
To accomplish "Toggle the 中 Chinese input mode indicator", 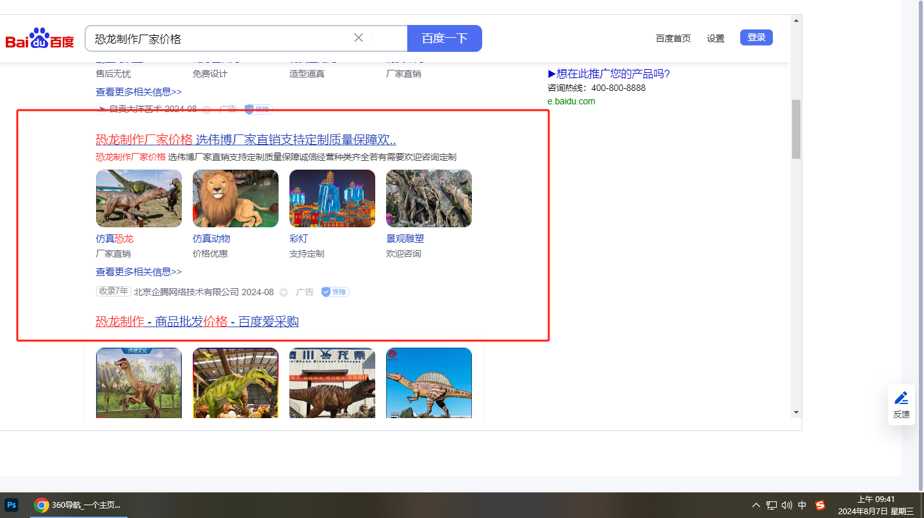I will [x=802, y=505].
